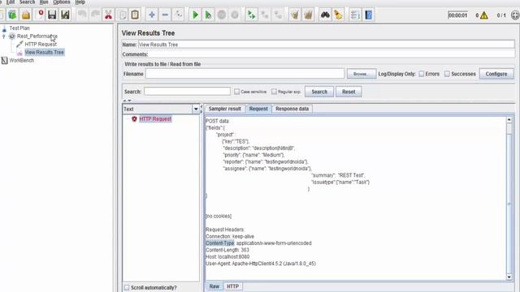Click the Search button

point(319,92)
